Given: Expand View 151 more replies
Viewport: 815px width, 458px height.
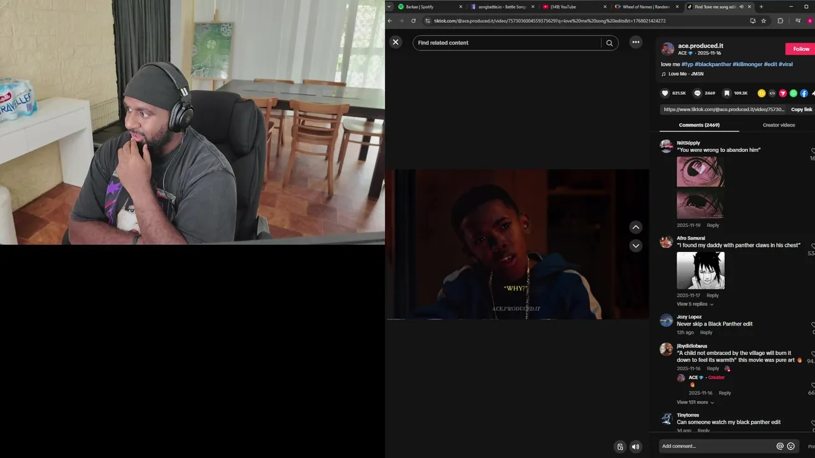Looking at the screenshot, I should (695, 402).
